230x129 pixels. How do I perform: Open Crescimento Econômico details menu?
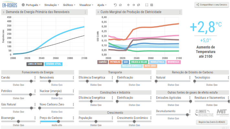pos(151,118)
